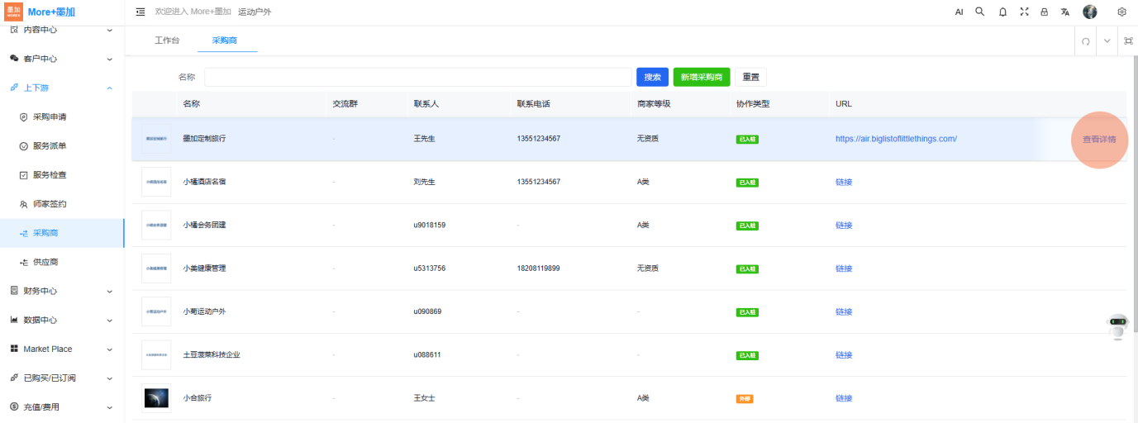Click the blue 搜索 button
1138x423 pixels.
(652, 77)
